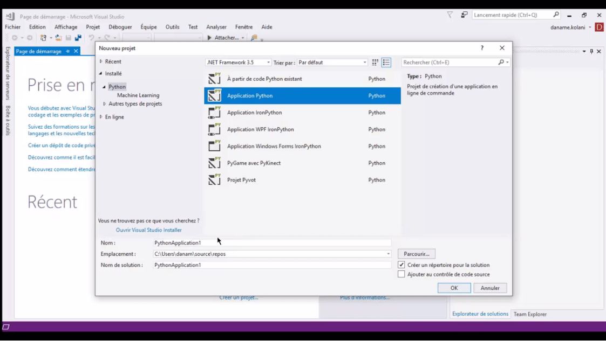
Task: Expand 'Autres types de projets'
Action: [104, 104]
